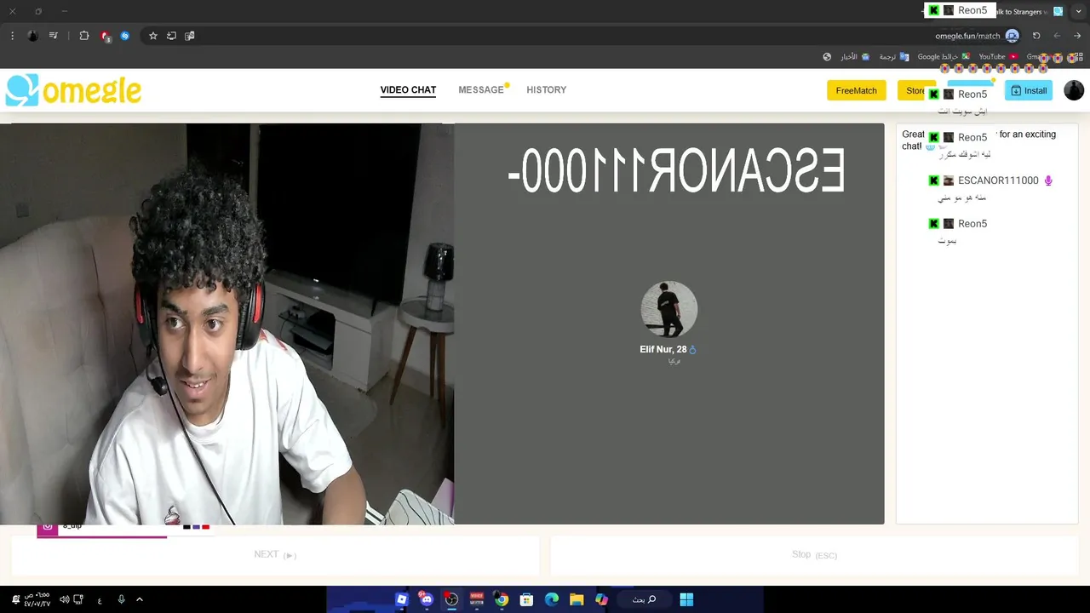The width and height of the screenshot is (1090, 613).
Task: Go forward in browser history
Action: pos(1057,36)
